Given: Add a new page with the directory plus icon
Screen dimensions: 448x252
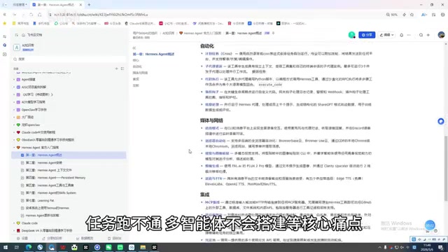Looking at the screenshot, I should pyautogui.click(x=117, y=69).
